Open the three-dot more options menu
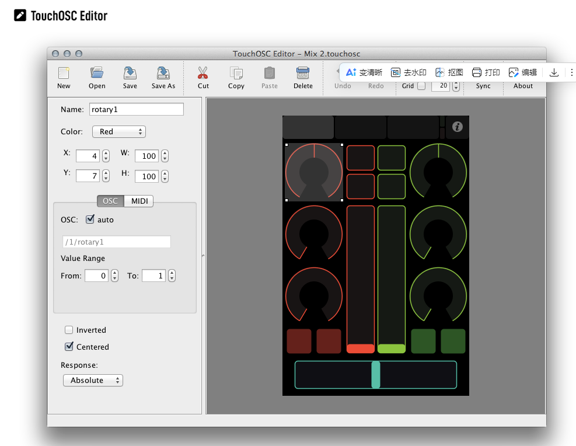Screen dimensions: 576x446 571,72
